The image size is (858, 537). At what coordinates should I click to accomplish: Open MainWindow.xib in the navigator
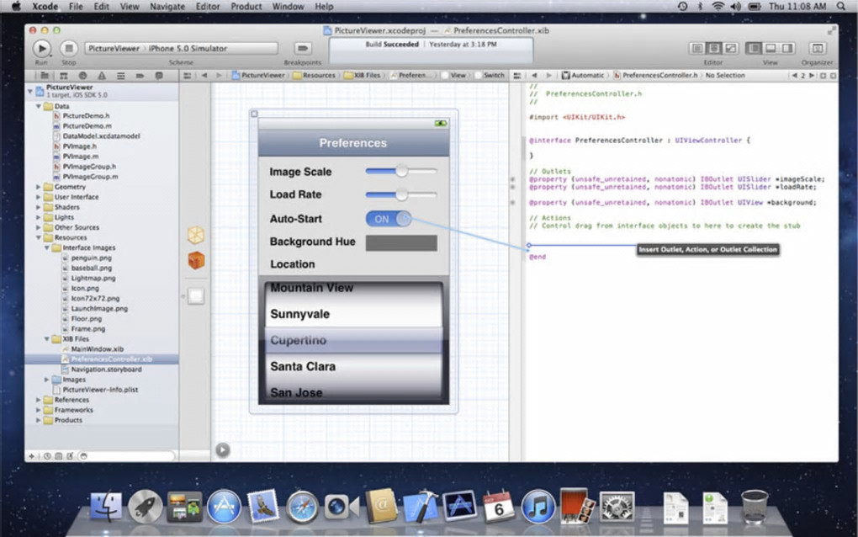97,348
